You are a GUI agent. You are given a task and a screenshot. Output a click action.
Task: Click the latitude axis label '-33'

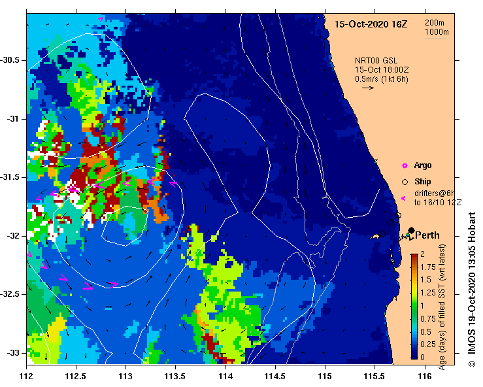coord(12,353)
